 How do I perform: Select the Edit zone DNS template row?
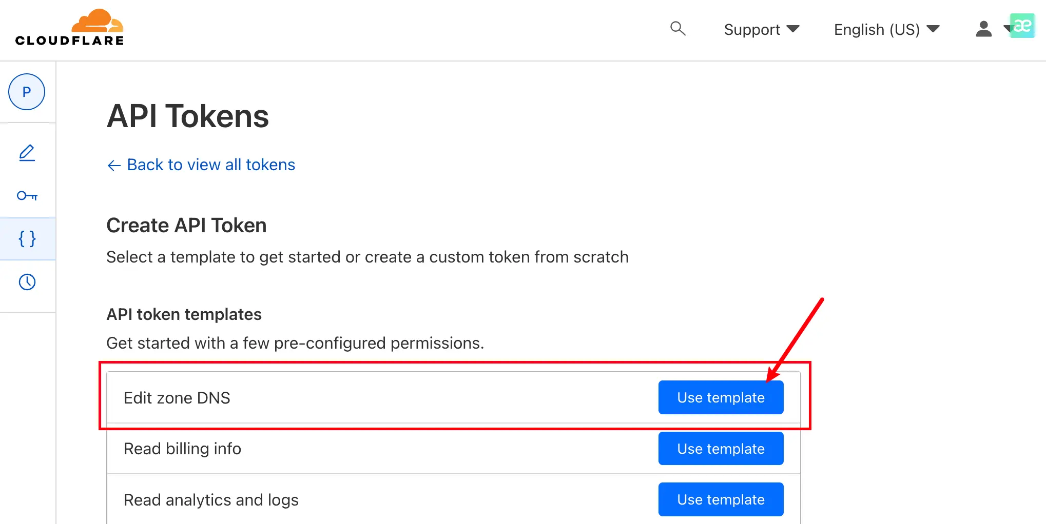(454, 397)
